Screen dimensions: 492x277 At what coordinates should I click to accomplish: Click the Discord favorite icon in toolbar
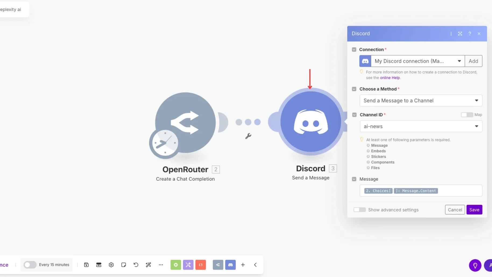(x=231, y=265)
